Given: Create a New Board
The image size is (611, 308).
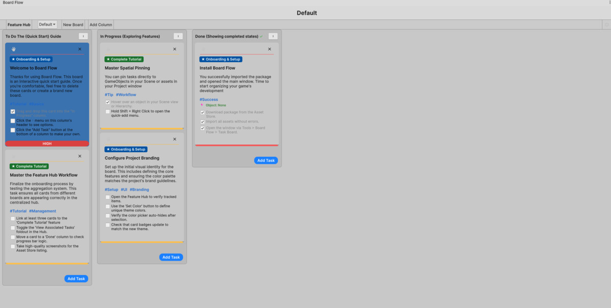Looking at the screenshot, I should (x=73, y=24).
